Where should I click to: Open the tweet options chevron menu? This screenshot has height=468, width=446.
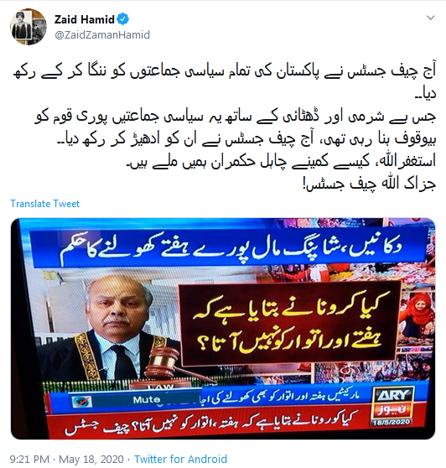tap(430, 18)
